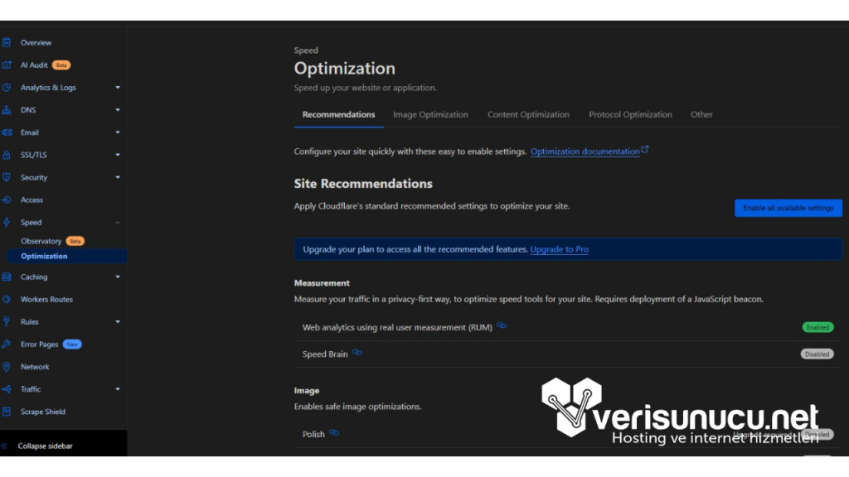Click link icon next to Speed Brain
The width and height of the screenshot is (849, 477).
[x=357, y=353]
